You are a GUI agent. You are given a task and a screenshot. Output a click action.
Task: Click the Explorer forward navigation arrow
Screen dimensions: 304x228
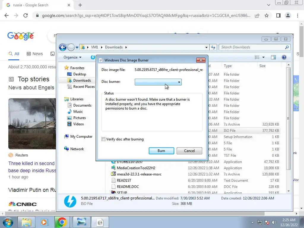click(71, 47)
